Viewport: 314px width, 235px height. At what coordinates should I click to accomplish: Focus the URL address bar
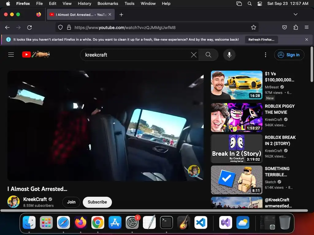157,27
